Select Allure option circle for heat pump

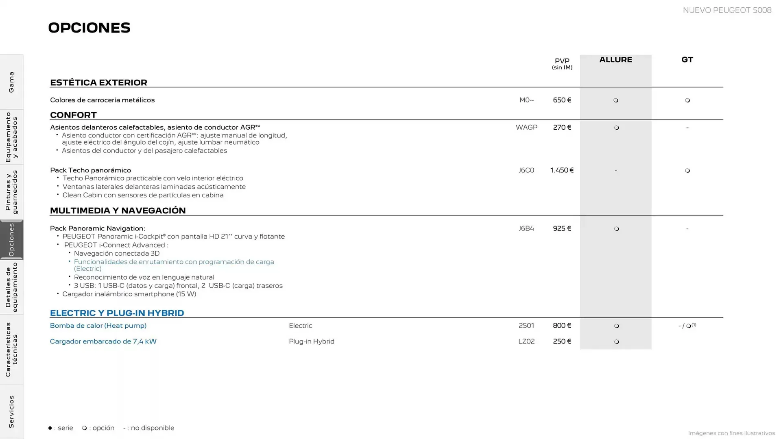click(x=617, y=326)
